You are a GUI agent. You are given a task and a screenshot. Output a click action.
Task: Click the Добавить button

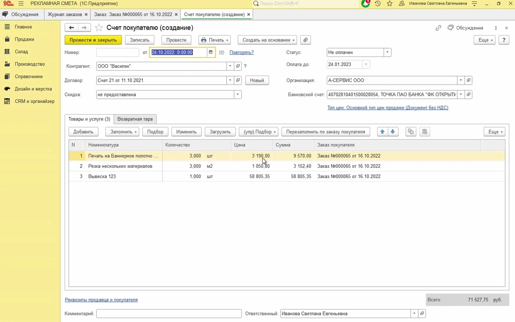(x=83, y=132)
